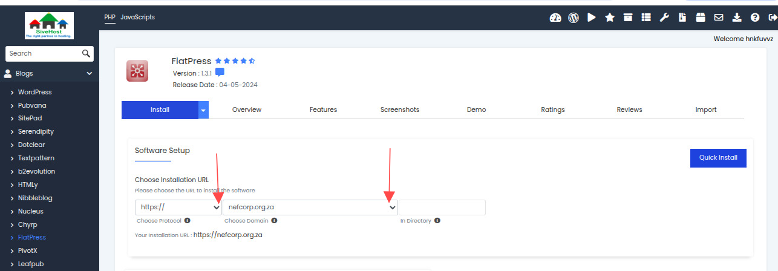
Task: Open the Demo tab
Action: (476, 110)
